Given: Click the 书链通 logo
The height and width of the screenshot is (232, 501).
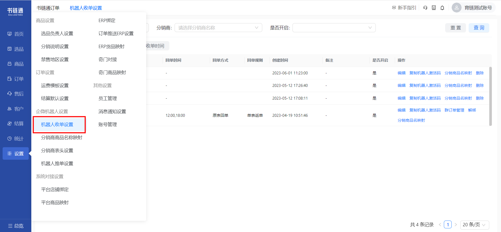Looking at the screenshot, I should (15, 11).
